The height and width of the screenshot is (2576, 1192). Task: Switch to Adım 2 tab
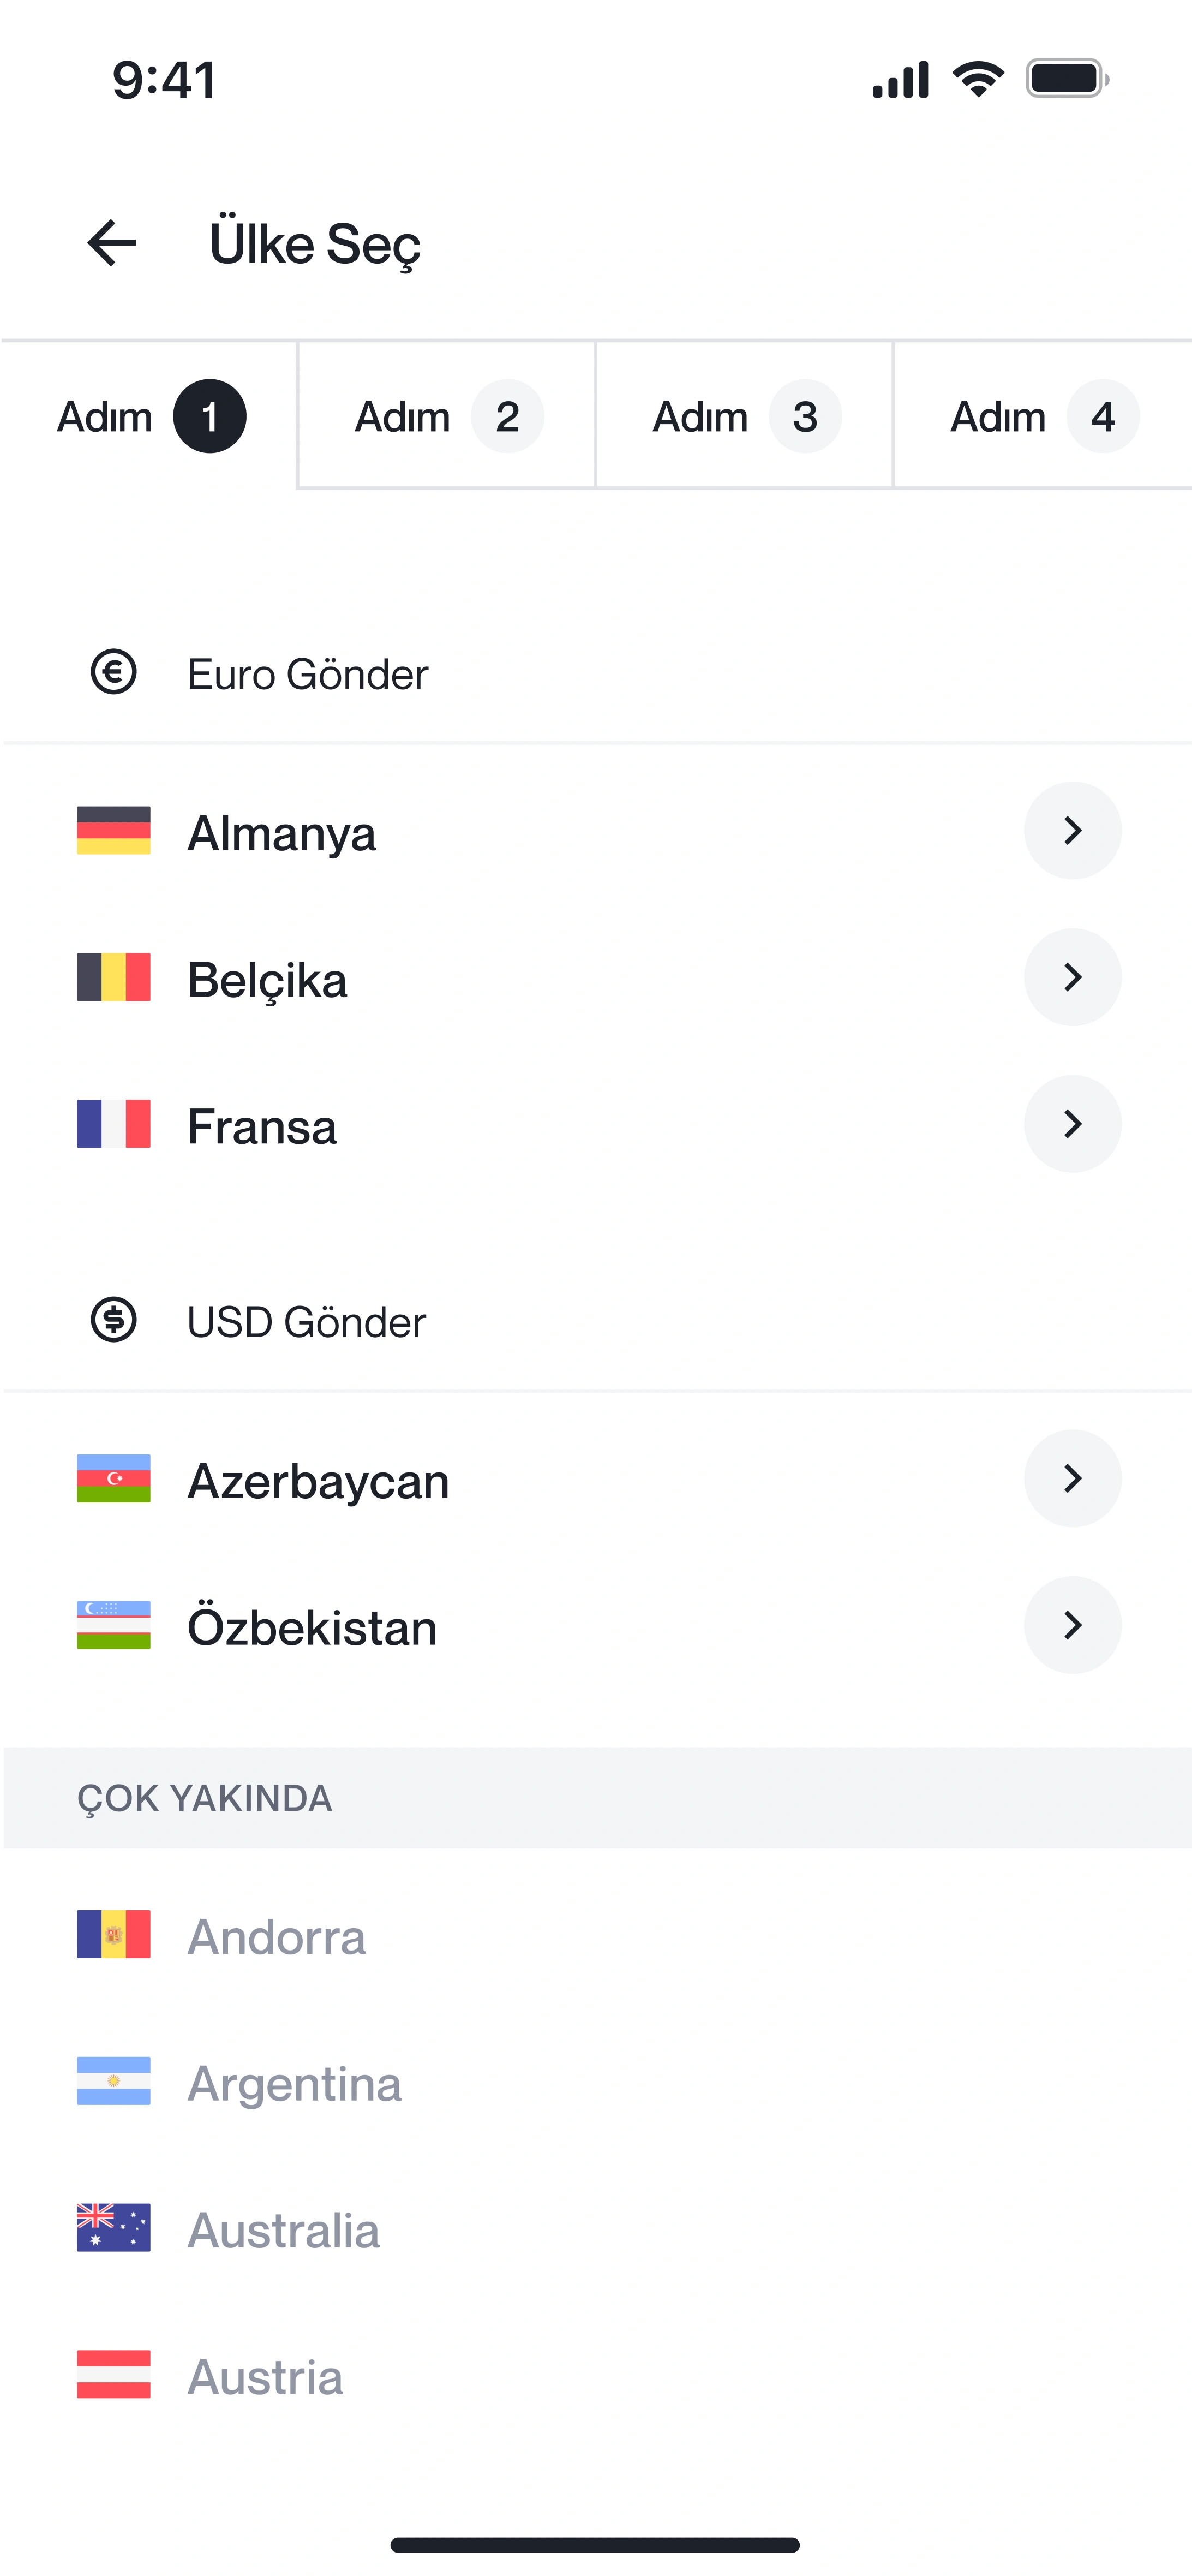coord(447,416)
